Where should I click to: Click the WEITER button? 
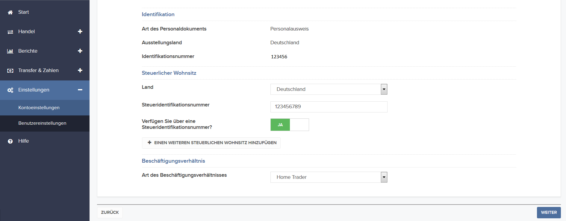click(549, 212)
